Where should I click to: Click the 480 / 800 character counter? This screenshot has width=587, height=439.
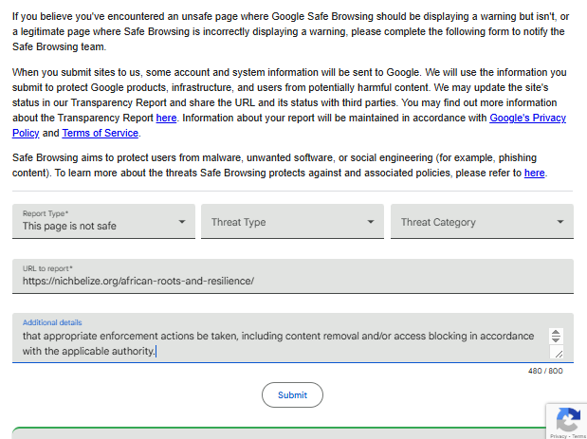[545, 371]
